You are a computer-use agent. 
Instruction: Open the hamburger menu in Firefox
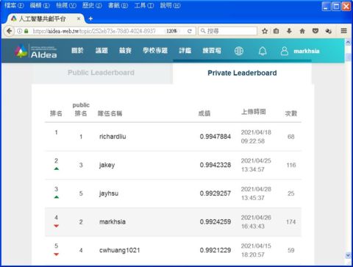pos(343,31)
